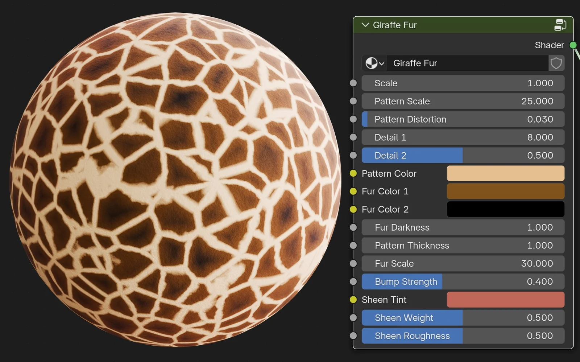
Task: Collapse the Giraffe Fur node with the header chevron
Action: 365,25
